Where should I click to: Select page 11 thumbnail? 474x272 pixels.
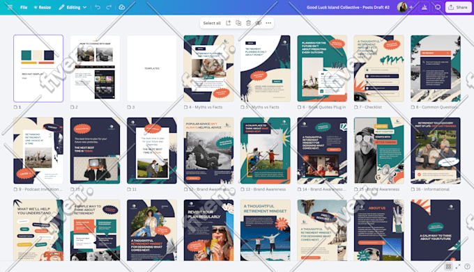[152, 151]
